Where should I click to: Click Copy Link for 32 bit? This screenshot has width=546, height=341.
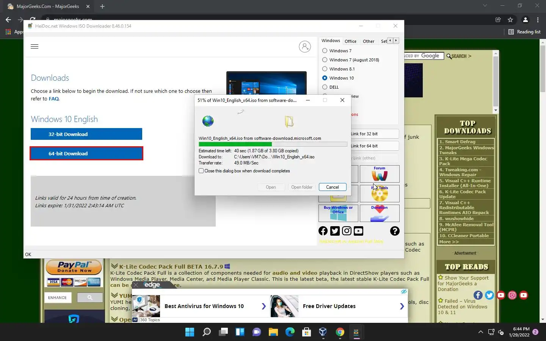(374, 134)
